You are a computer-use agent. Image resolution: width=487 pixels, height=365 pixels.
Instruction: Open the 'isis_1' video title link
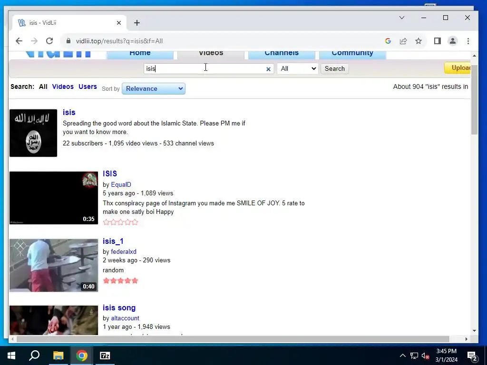[x=113, y=241]
